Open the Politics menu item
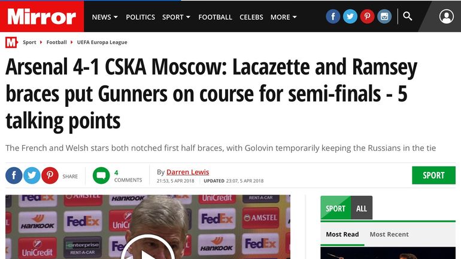The width and height of the screenshot is (461, 259). pos(140,17)
